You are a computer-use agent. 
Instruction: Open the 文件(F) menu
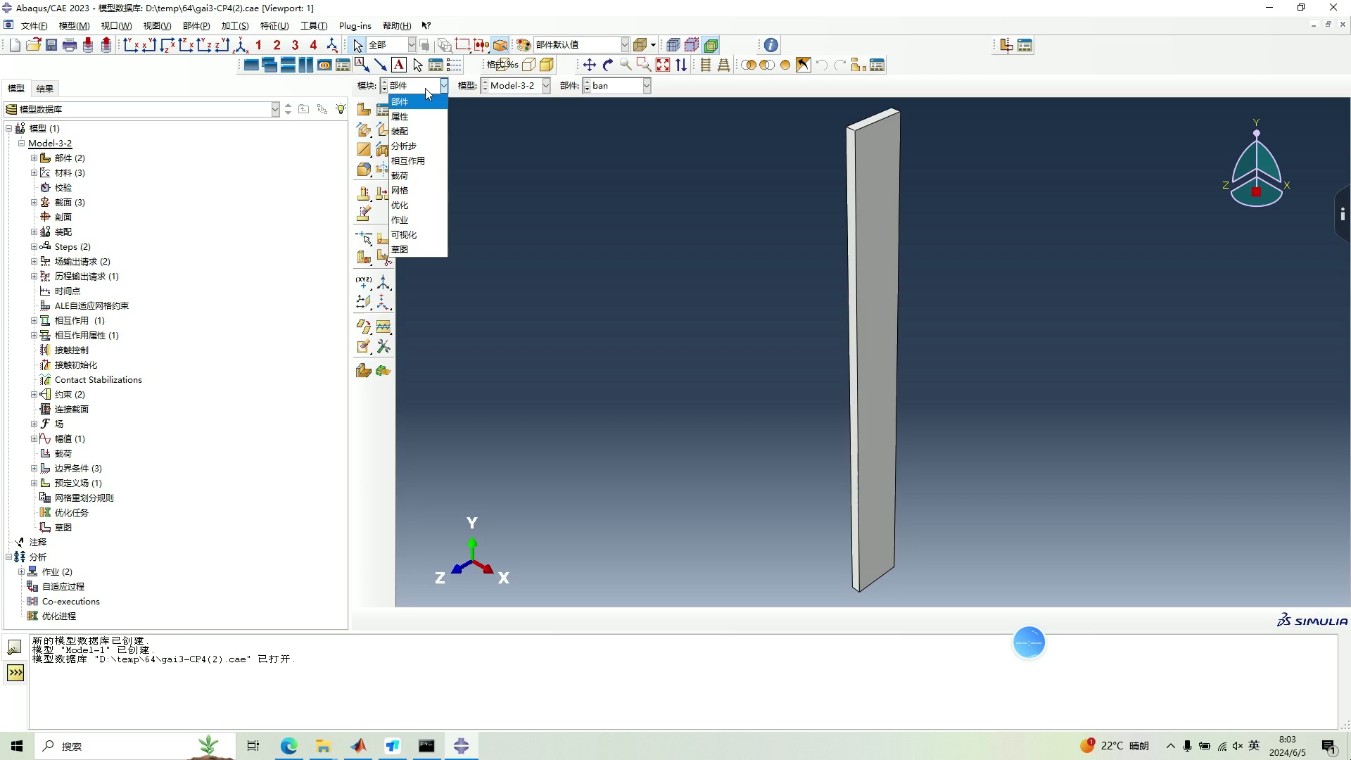point(34,26)
